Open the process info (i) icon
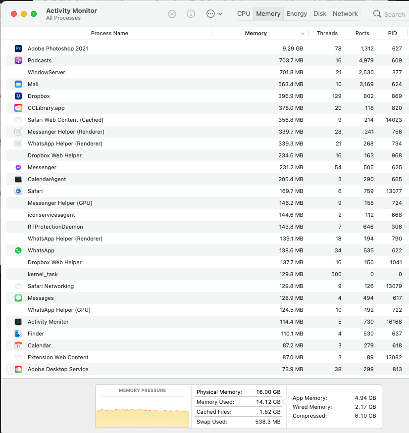 (191, 14)
